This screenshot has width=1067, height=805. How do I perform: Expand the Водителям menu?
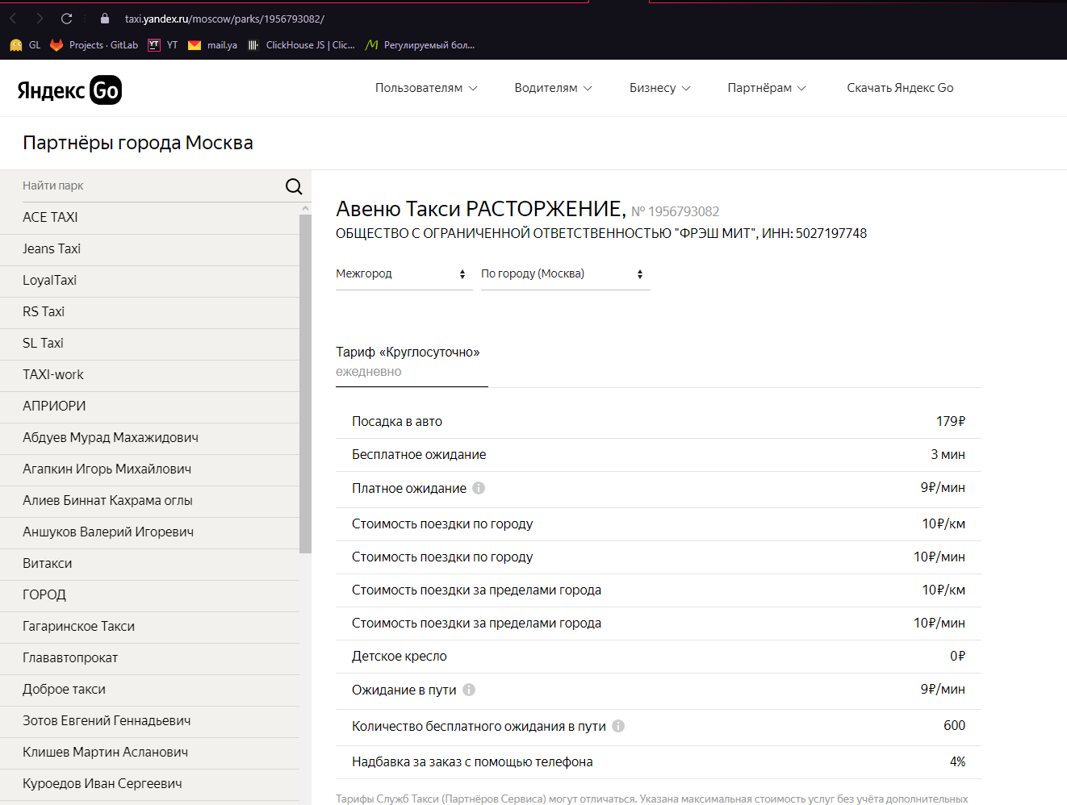[553, 88]
